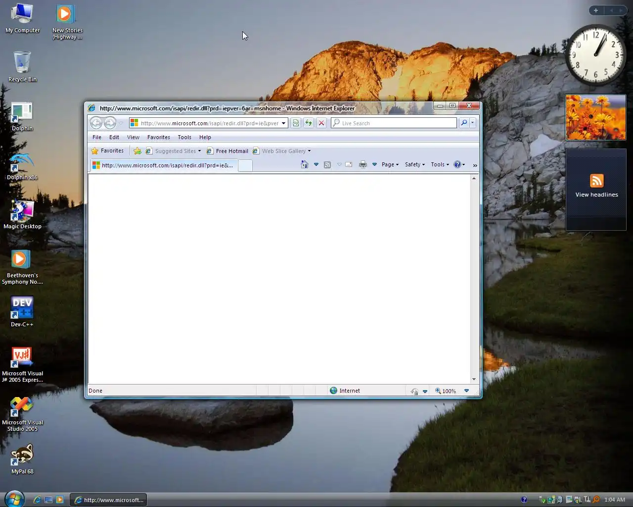Viewport: 633px width, 507px height.
Task: Select the MyPal 68 desktop shortcut
Action: [x=22, y=459]
